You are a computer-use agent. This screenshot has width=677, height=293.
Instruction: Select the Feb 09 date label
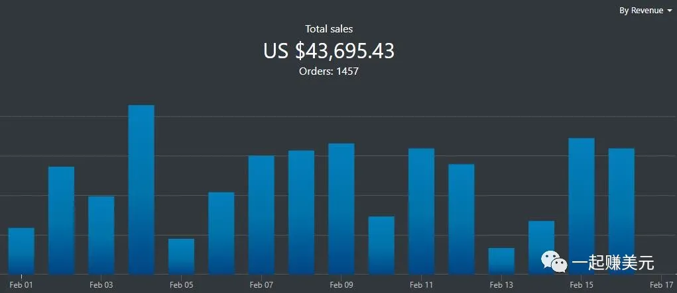[x=341, y=285]
